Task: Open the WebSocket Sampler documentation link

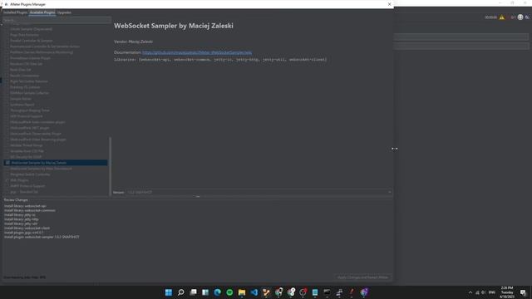Action: (x=197, y=52)
